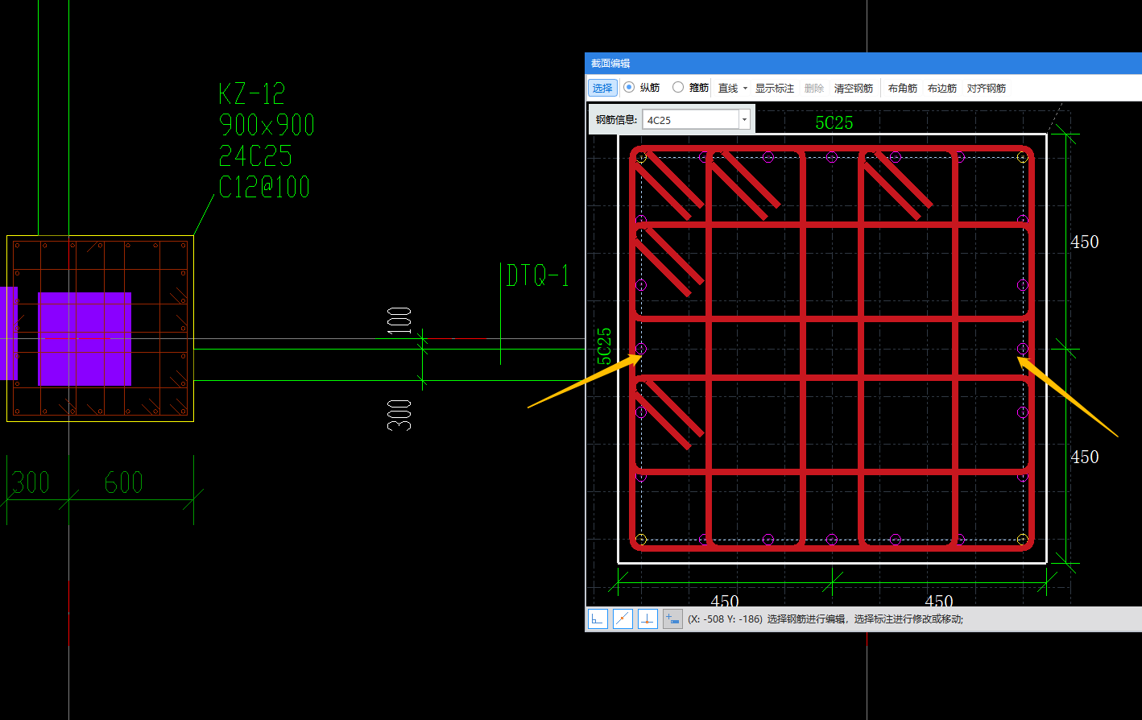Choose the 布边筋 command

942,88
